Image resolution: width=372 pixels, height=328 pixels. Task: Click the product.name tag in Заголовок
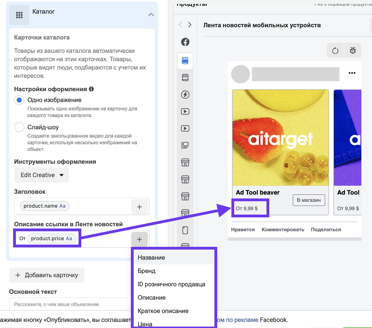click(45, 206)
